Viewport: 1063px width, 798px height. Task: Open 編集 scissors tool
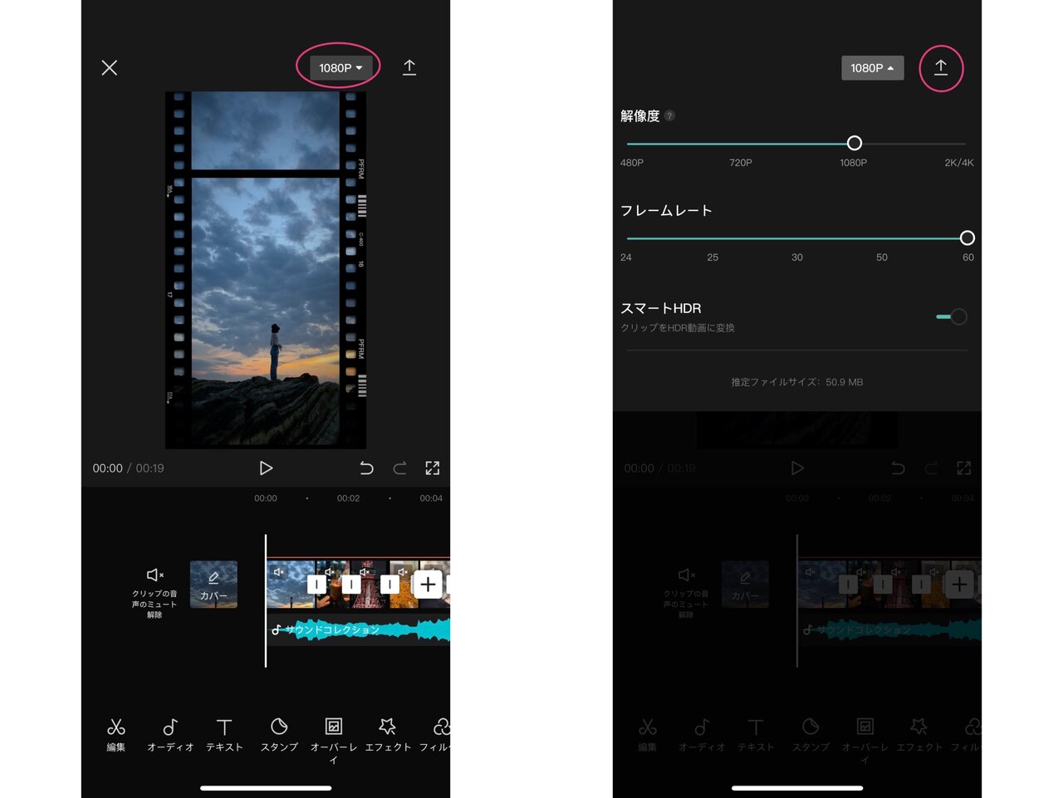(116, 735)
